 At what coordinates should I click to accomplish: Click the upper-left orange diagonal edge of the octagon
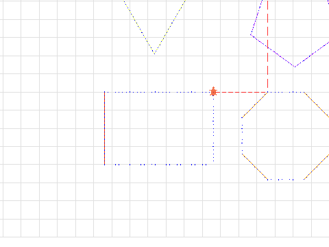pyautogui.click(x=255, y=105)
